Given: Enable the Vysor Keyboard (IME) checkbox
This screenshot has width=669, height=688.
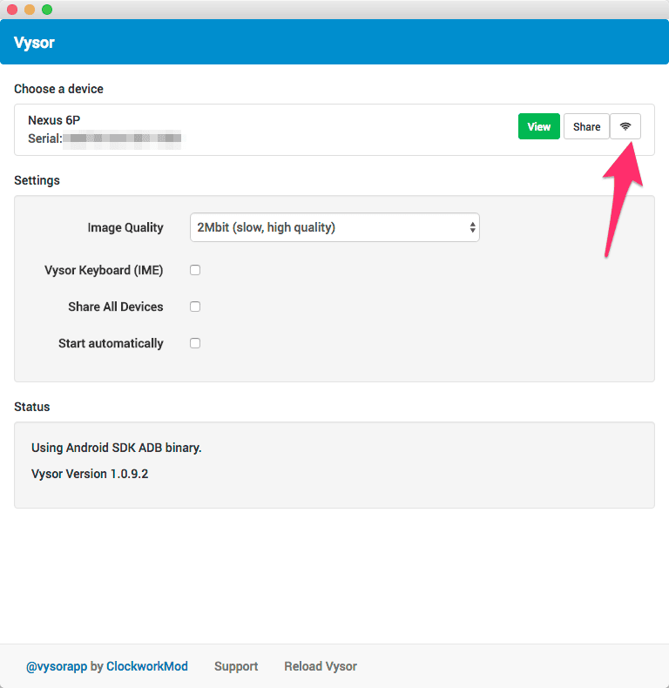Looking at the screenshot, I should 195,270.
